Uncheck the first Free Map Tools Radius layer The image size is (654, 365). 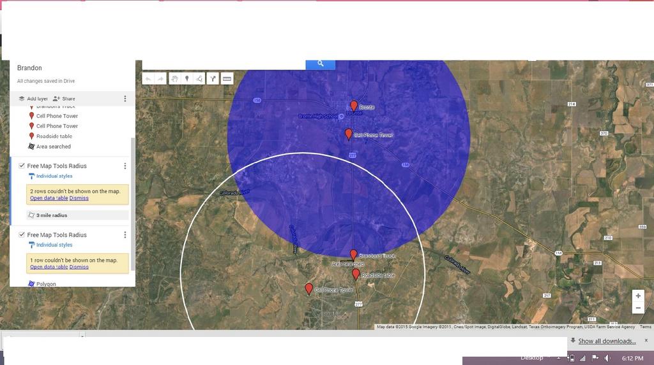pyautogui.click(x=22, y=166)
